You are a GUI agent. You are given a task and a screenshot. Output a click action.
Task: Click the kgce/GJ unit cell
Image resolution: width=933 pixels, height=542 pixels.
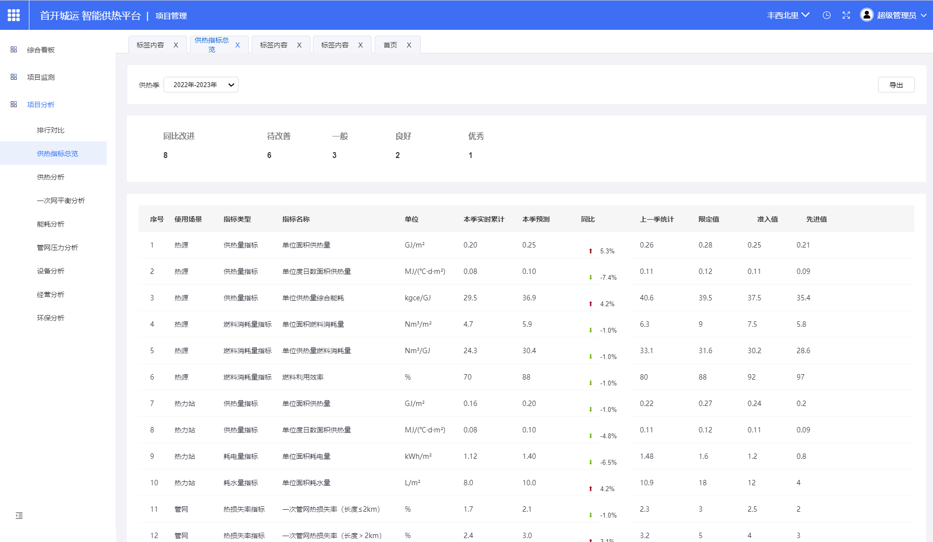coord(418,298)
